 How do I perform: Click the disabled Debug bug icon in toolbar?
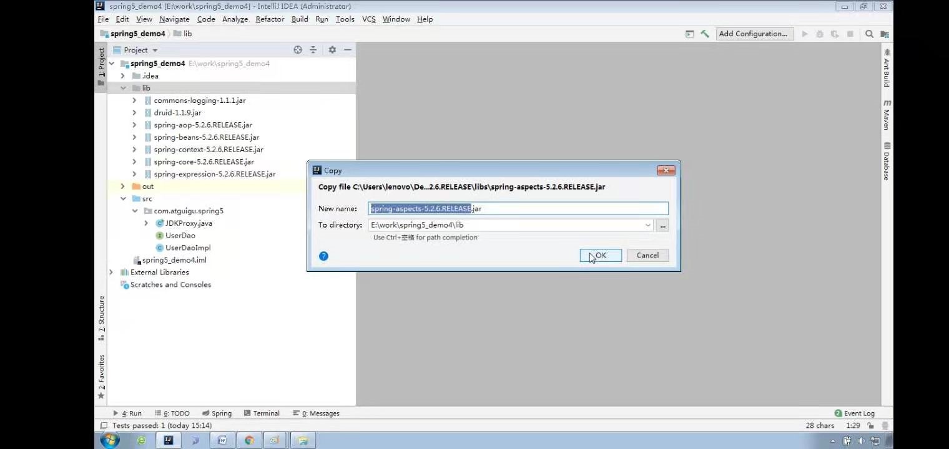820,34
